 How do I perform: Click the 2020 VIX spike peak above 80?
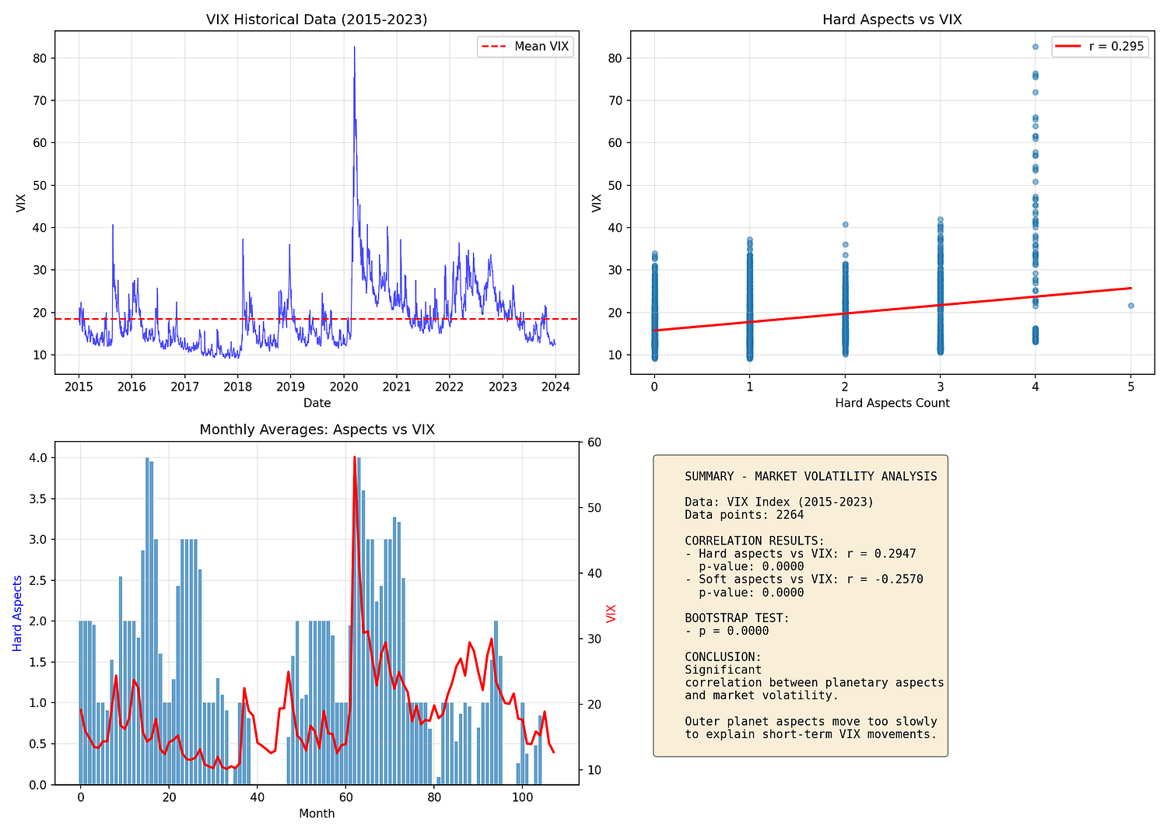(x=354, y=48)
